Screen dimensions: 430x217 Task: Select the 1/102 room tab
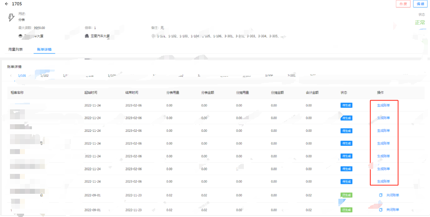click(45, 76)
